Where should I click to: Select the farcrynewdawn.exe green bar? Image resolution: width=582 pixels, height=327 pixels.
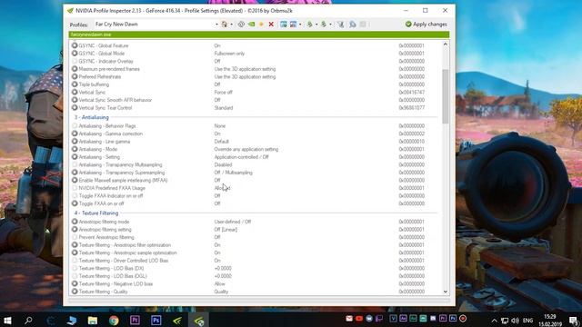[259, 35]
